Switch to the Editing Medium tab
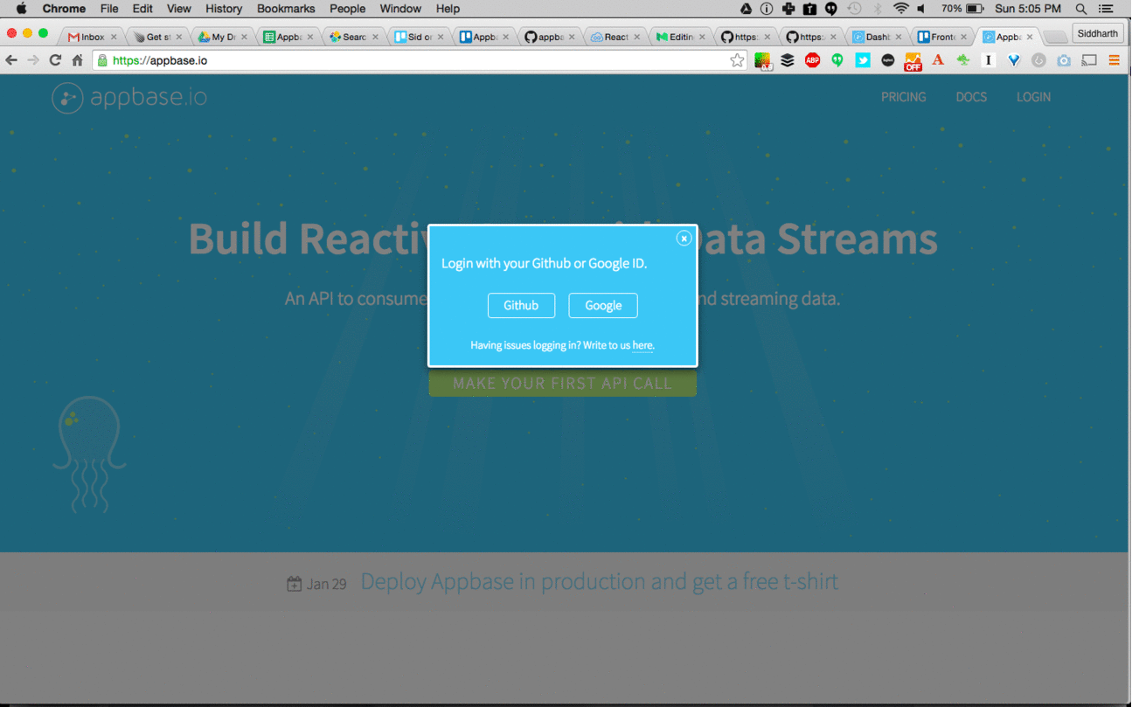This screenshot has width=1132, height=707. [681, 37]
